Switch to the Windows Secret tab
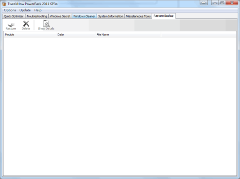Image resolution: width=240 pixels, height=179 pixels. pyautogui.click(x=60, y=16)
